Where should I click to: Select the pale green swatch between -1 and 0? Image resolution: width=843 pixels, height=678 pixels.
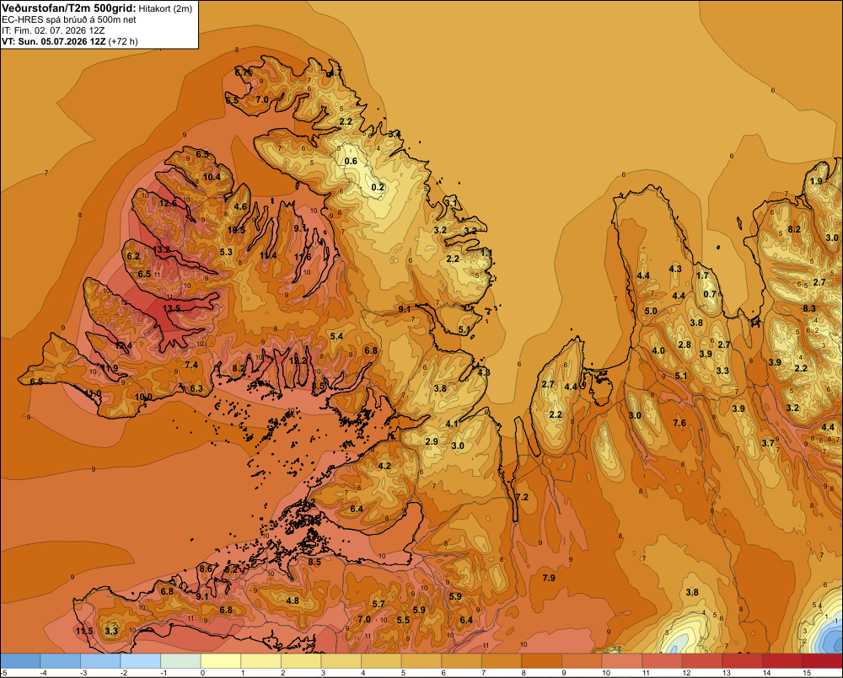180,661
